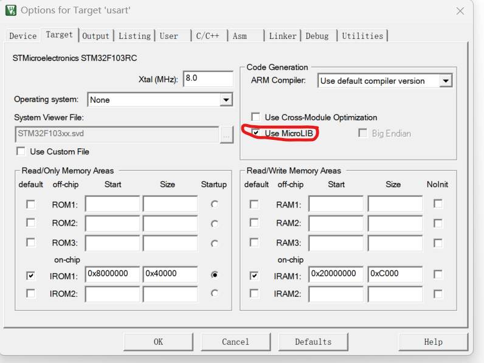Switch to the User tab
Image resolution: width=484 pixels, height=363 pixels.
[173, 36]
